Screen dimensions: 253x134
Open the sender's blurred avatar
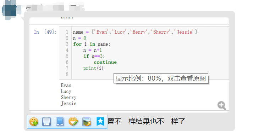pos(9,10)
